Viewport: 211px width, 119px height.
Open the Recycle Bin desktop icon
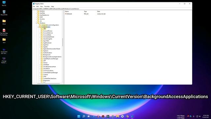coord(4,13)
